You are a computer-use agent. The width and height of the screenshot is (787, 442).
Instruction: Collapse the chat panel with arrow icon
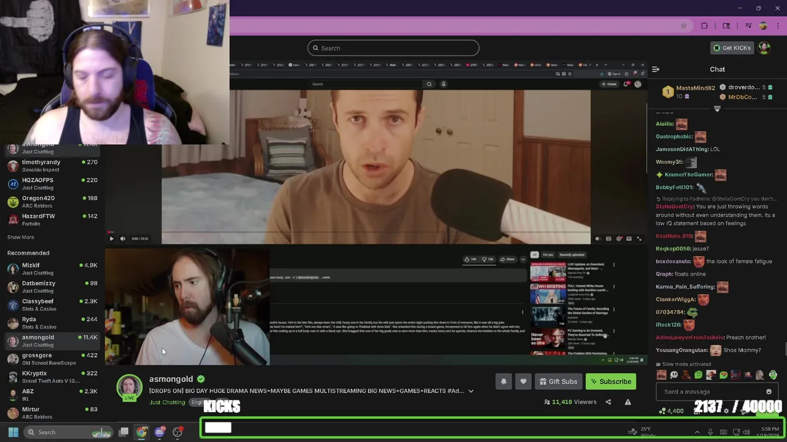[x=655, y=69]
